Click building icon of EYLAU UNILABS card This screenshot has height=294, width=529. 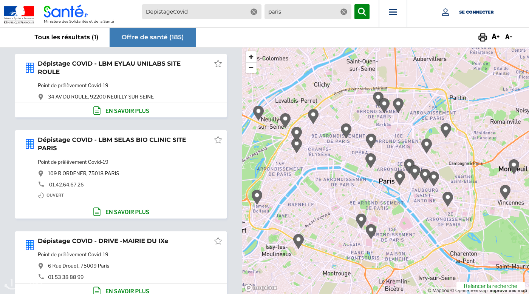[29, 68]
